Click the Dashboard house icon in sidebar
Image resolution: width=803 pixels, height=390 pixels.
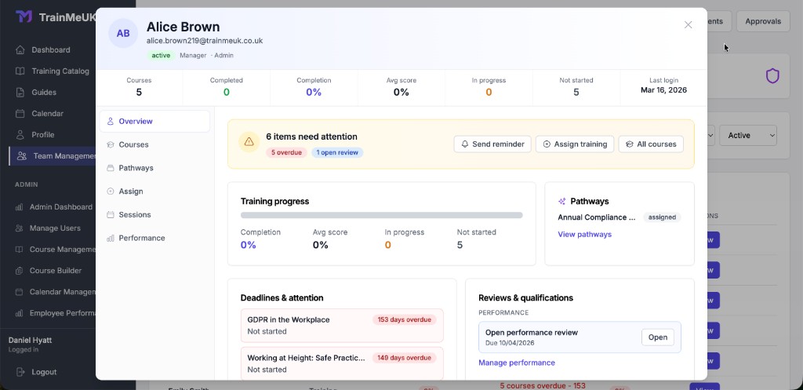20,49
